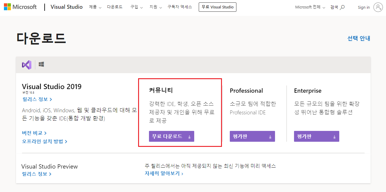Click the Visual Studio Preview title
The width and height of the screenshot is (386, 192).
pyautogui.click(x=50, y=166)
